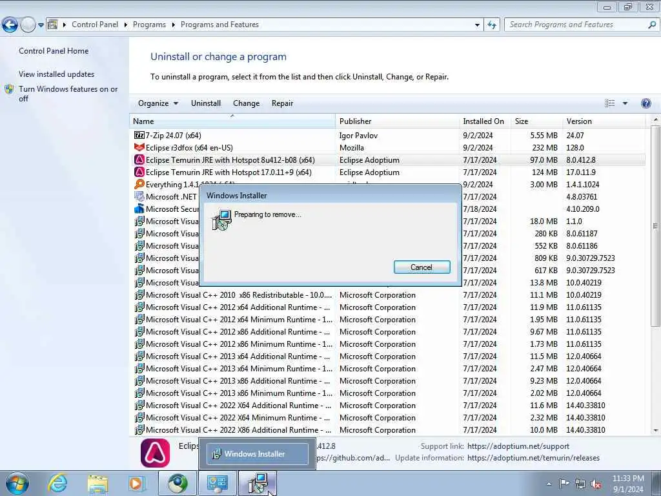Click Uninstall in the toolbar
661x496 pixels.
(x=206, y=103)
